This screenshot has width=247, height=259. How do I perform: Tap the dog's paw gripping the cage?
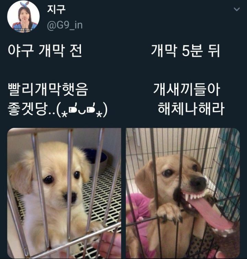[x=169, y=213]
